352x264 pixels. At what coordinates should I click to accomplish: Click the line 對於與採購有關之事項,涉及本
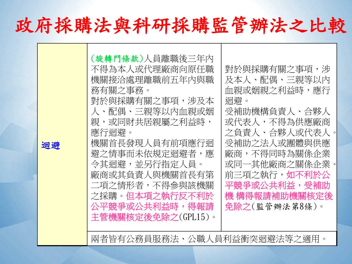[152, 101]
